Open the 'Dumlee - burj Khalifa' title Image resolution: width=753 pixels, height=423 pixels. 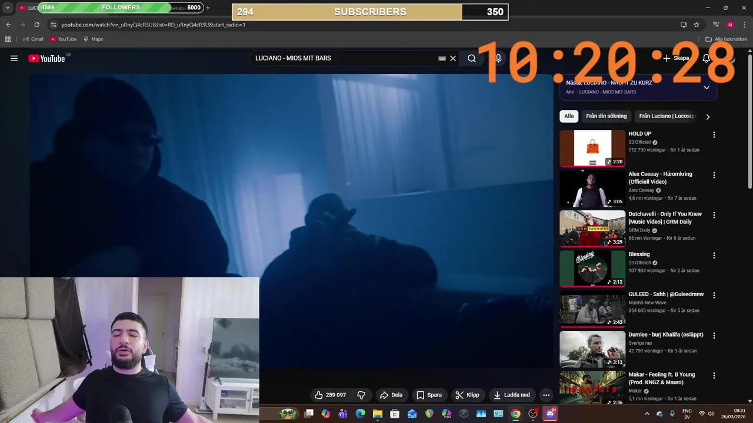pyautogui.click(x=666, y=334)
